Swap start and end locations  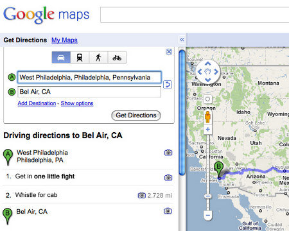[168, 85]
